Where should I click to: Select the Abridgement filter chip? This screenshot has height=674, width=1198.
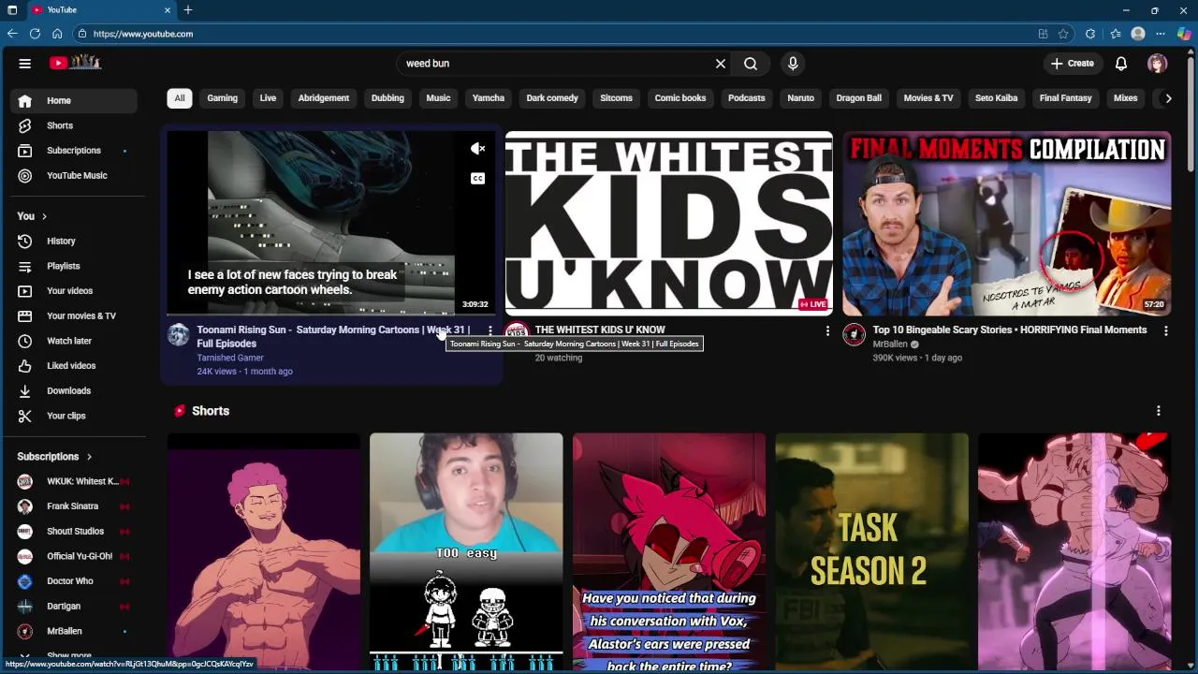[x=323, y=98]
